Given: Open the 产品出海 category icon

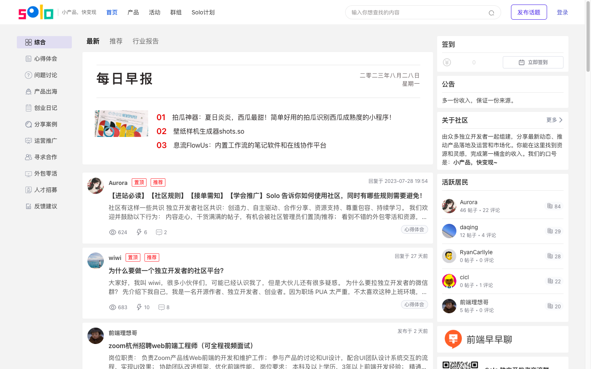Looking at the screenshot, I should [28, 91].
